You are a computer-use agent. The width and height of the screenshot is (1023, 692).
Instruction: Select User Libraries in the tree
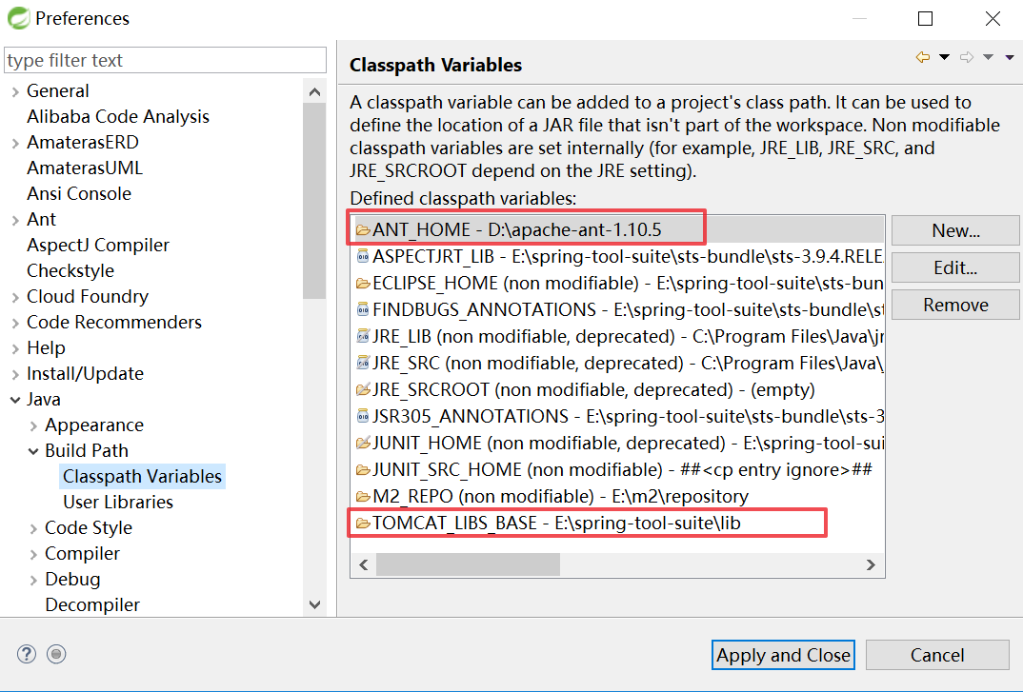click(118, 502)
